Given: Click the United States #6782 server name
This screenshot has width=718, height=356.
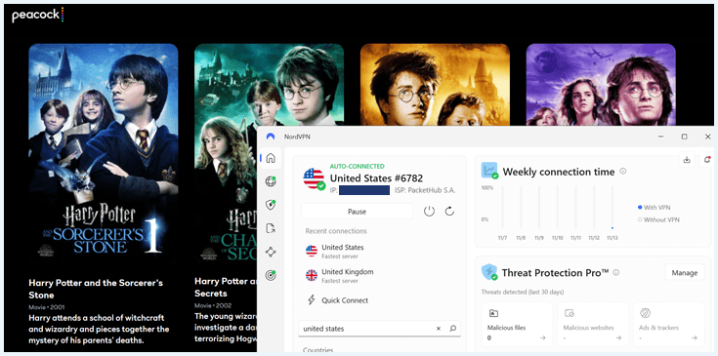Looking at the screenshot, I should [376, 178].
